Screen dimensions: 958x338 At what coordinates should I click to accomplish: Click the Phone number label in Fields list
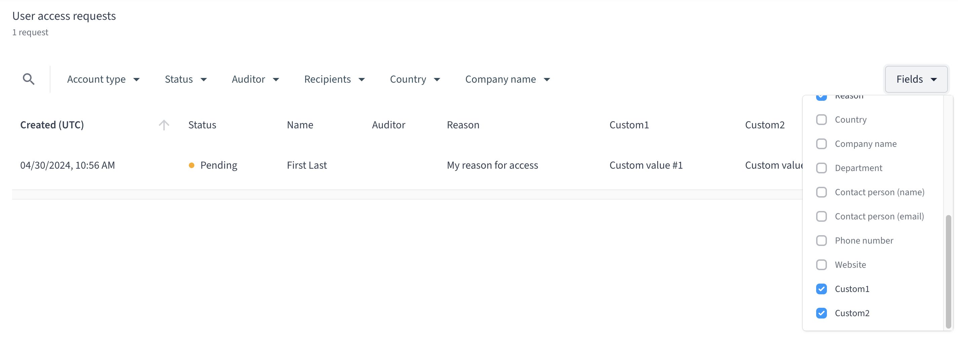(864, 241)
